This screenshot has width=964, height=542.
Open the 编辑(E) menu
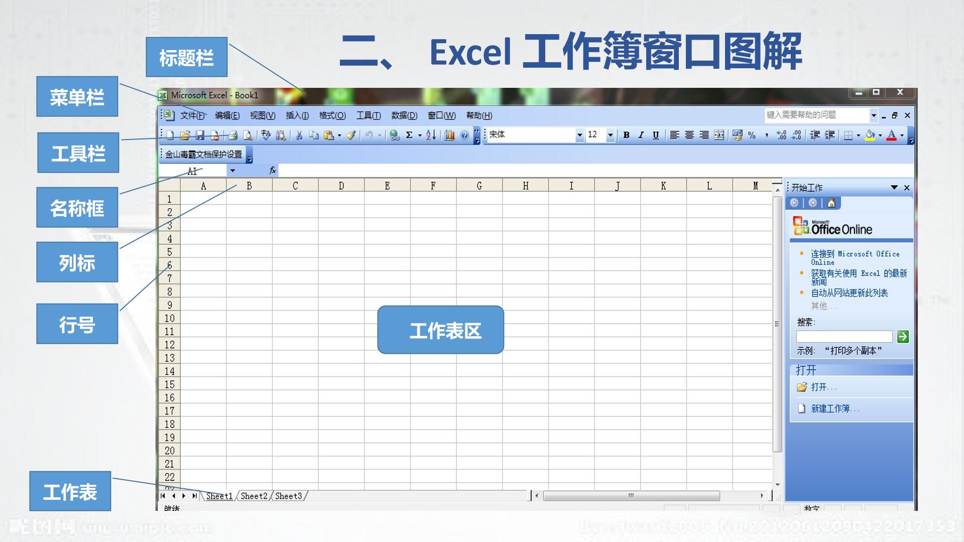227,115
